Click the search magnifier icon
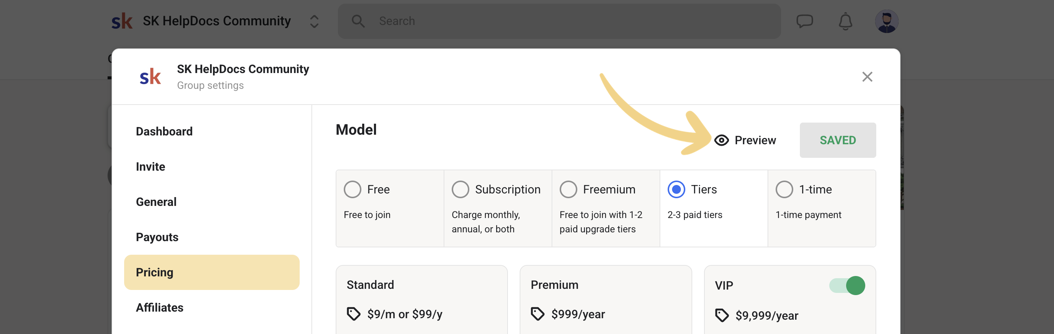Image resolution: width=1054 pixels, height=334 pixels. pos(358,21)
